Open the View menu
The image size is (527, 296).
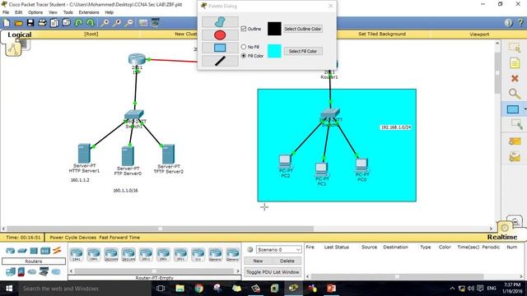(x=53, y=12)
